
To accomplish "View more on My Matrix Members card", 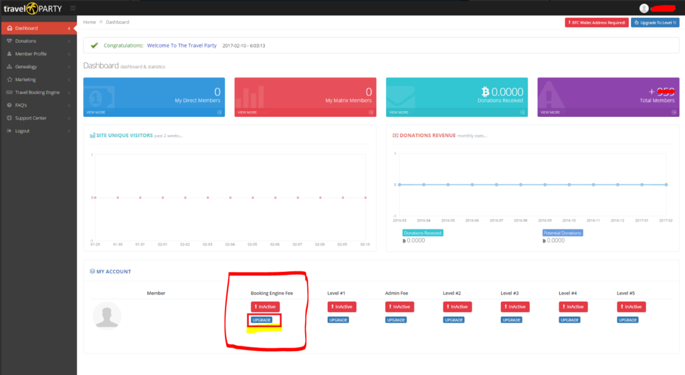I will (247, 112).
